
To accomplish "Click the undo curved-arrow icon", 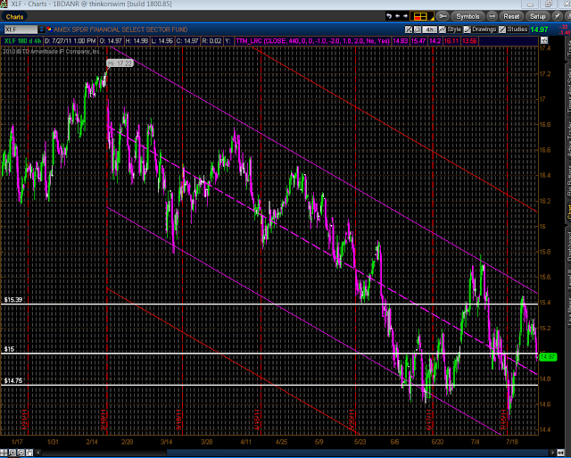I will pyautogui.click(x=389, y=16).
